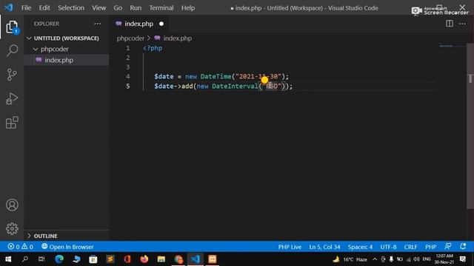Open Firefox from taskbar
This screenshot has height=266, width=474.
click(x=144, y=259)
